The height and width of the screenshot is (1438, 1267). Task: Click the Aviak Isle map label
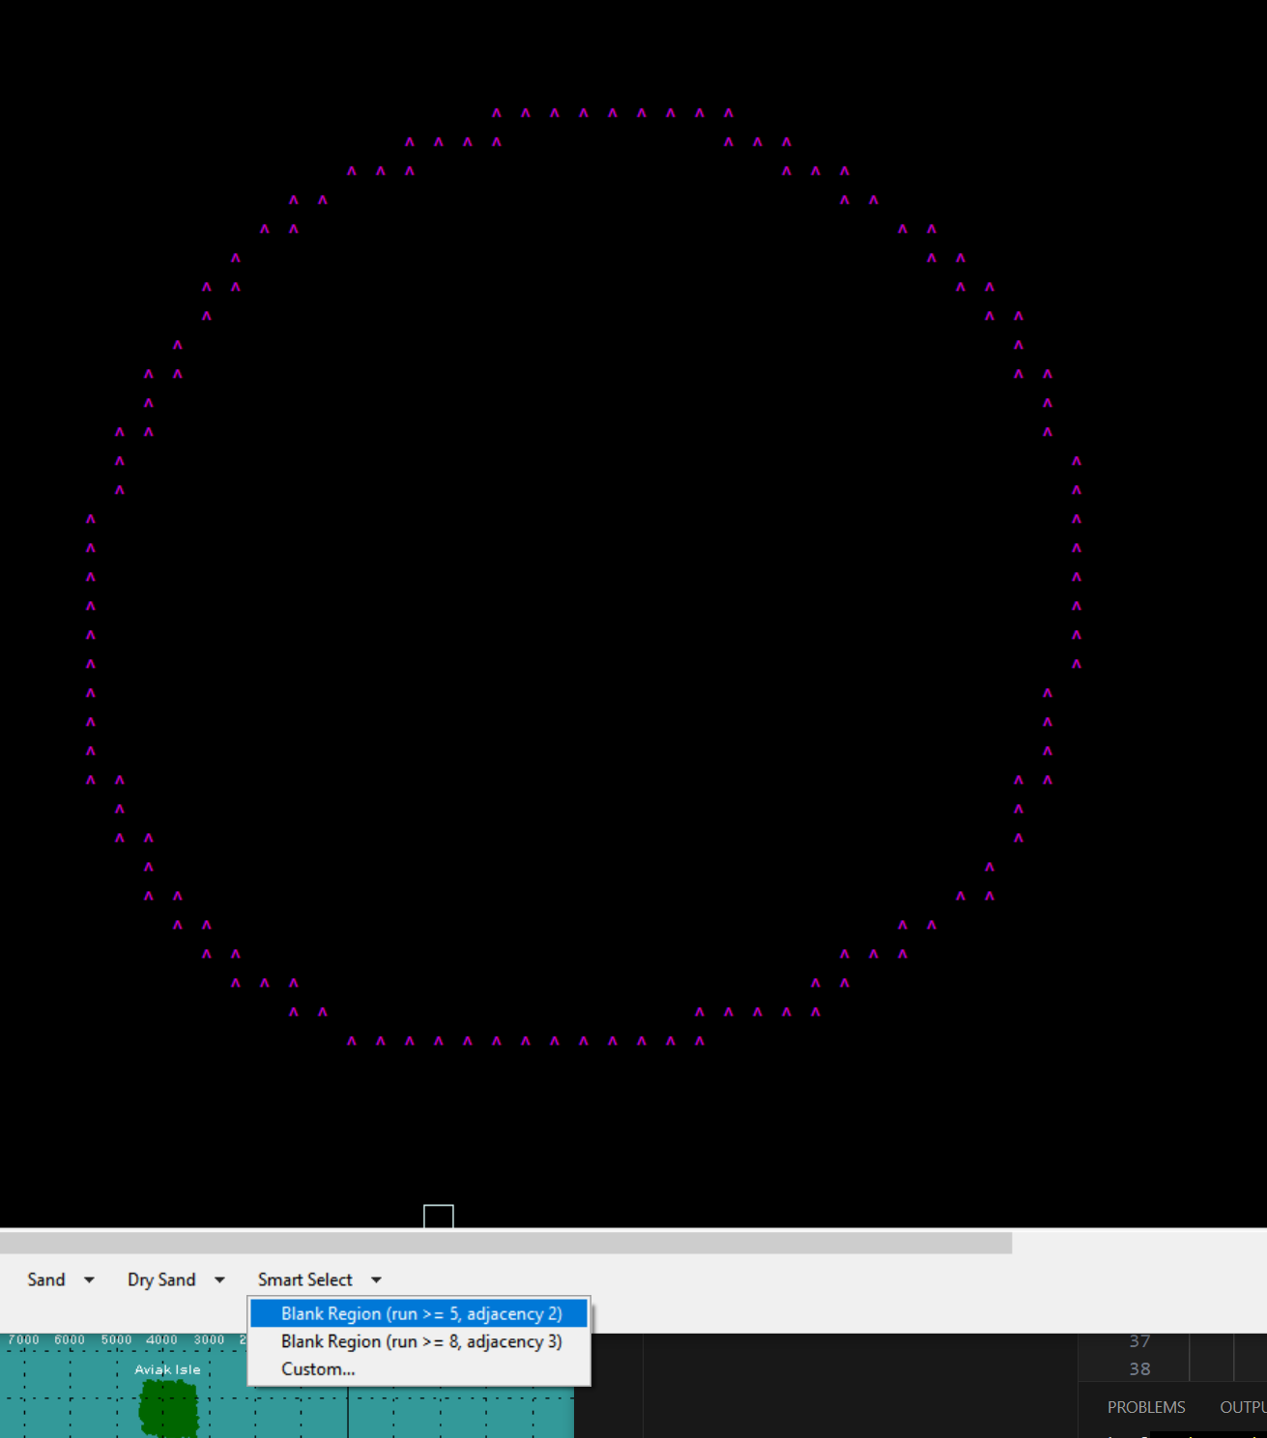tap(168, 1369)
